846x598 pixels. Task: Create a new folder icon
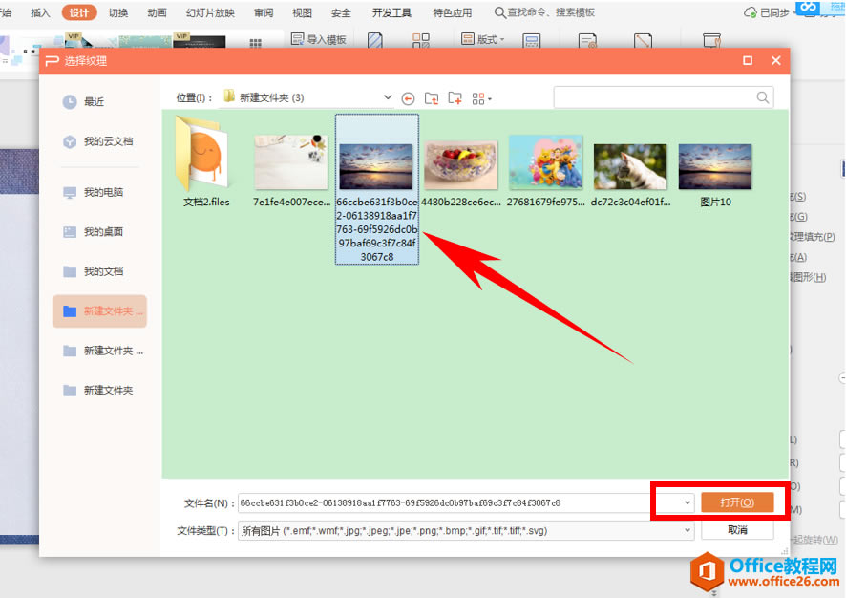click(x=455, y=98)
